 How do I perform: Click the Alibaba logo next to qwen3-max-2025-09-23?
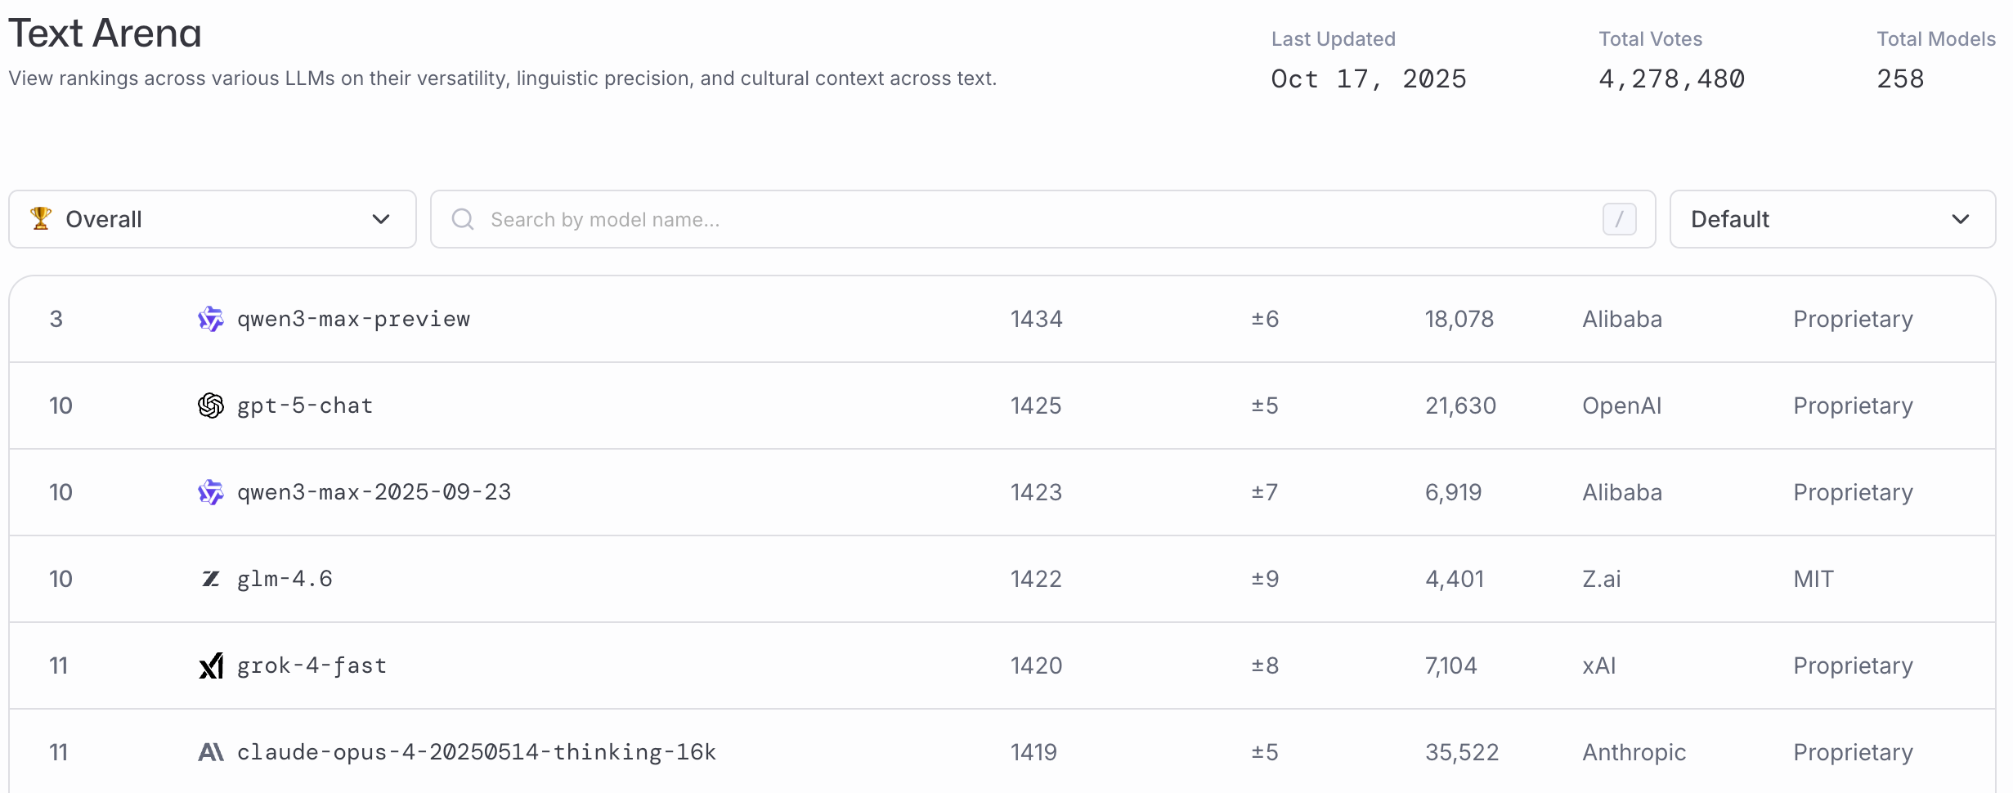(x=211, y=492)
